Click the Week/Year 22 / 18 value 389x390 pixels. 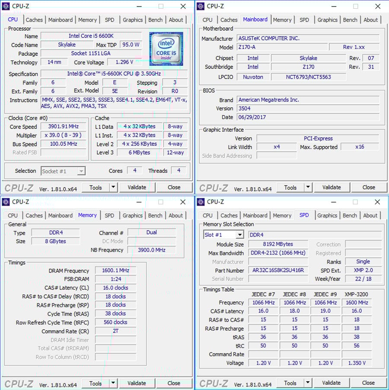pos(363,279)
